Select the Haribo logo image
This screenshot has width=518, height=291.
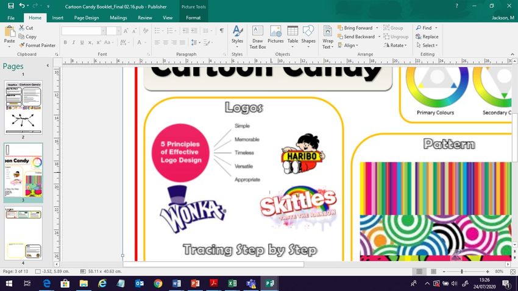[303, 153]
